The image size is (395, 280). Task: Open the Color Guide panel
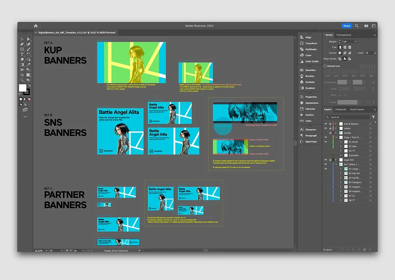[309, 61]
